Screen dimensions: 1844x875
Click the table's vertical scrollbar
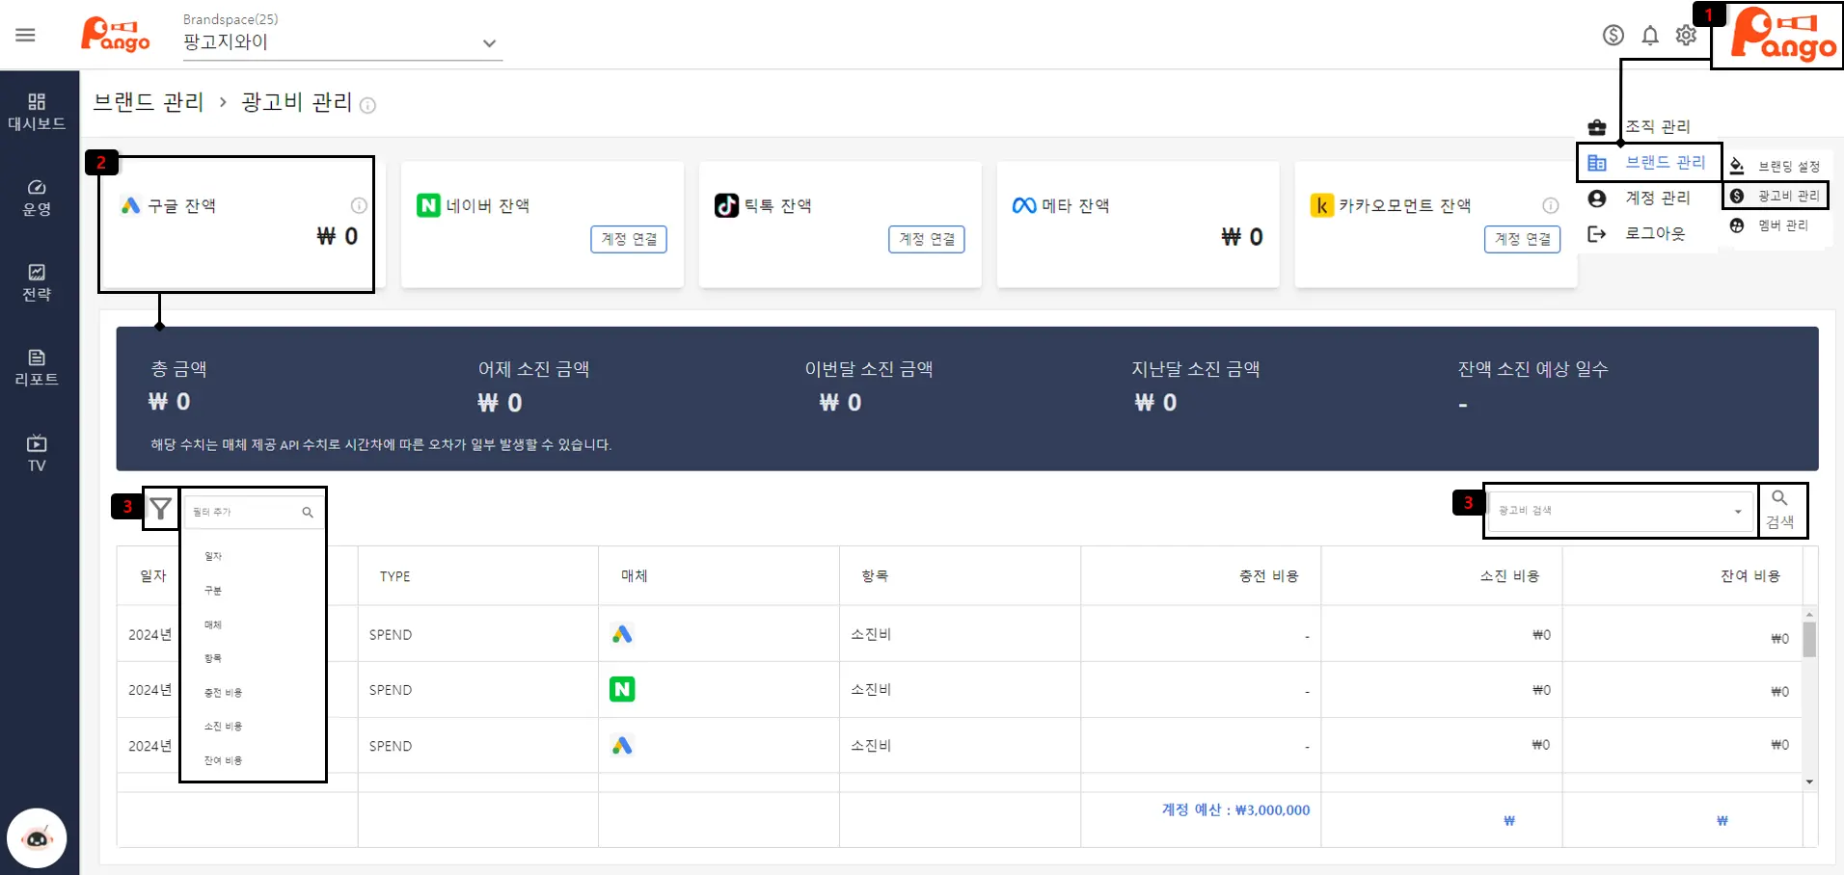[x=1809, y=641]
